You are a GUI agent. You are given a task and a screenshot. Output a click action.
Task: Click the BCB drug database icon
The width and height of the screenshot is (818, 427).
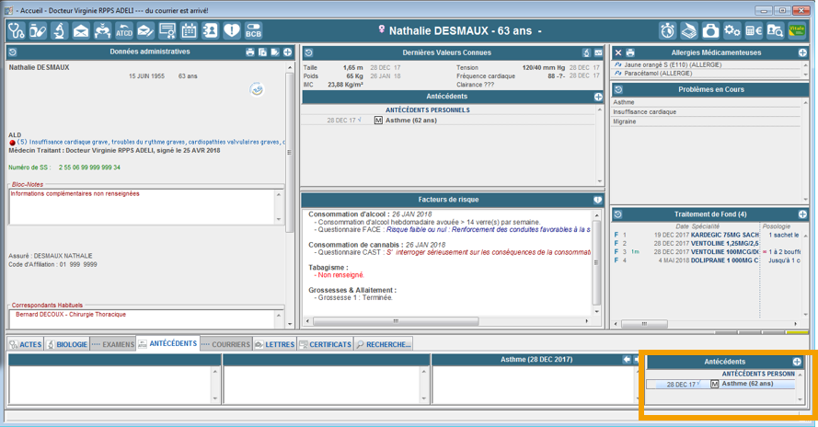pyautogui.click(x=252, y=31)
